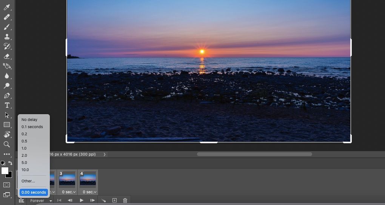Image resolution: width=385 pixels, height=205 pixels.
Task: Select the Pen tool
Action: click(7, 96)
